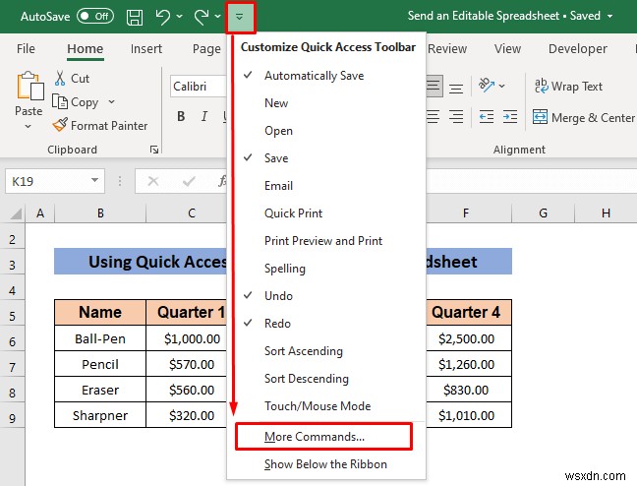Click the Middle Align icon

[x=434, y=86]
